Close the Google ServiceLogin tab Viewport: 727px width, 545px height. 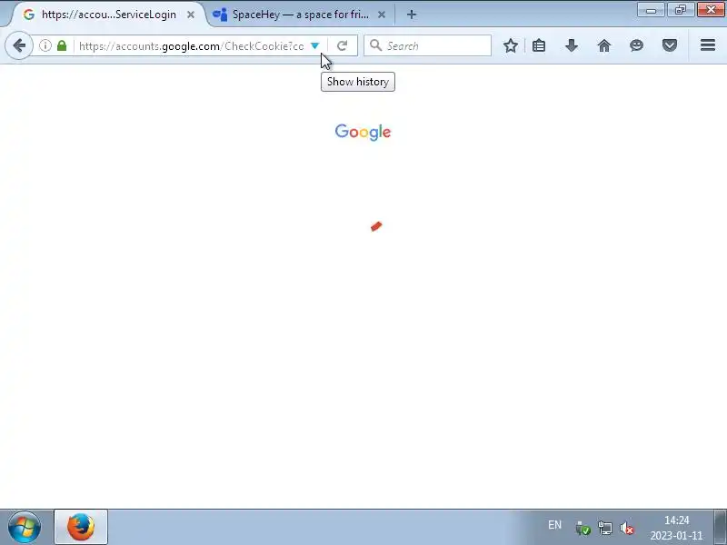[191, 15]
